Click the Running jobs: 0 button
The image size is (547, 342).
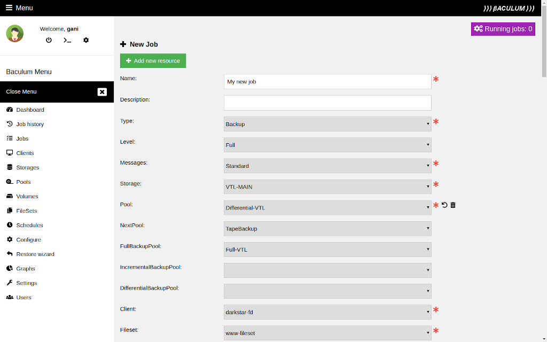[503, 29]
